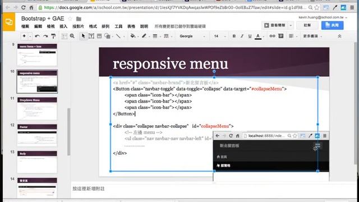The image size is (359, 202).
Task: Open the new slide layout dropdown arrow
Action: 30,36
